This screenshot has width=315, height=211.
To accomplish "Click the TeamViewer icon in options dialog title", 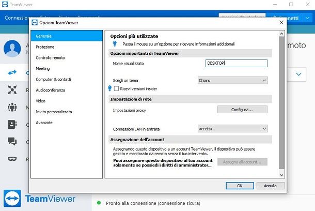I will [35, 23].
